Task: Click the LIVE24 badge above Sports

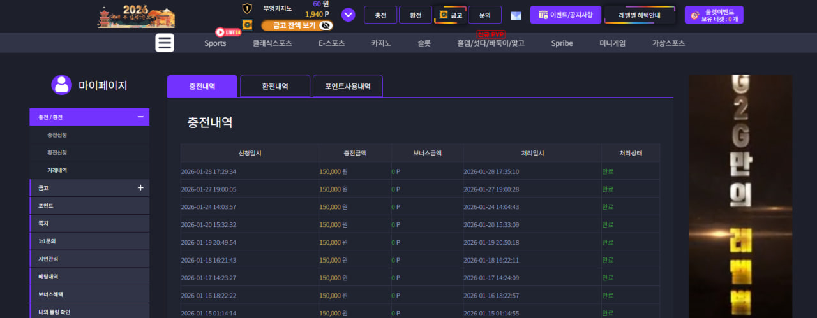Action: (228, 32)
